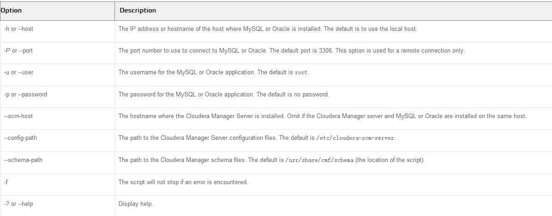Click the script will not stop description
The height and width of the screenshot is (216, 552).
coord(183,182)
